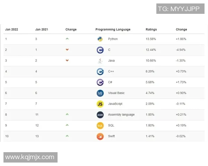Click the JavaScript JS icon

[100, 104]
